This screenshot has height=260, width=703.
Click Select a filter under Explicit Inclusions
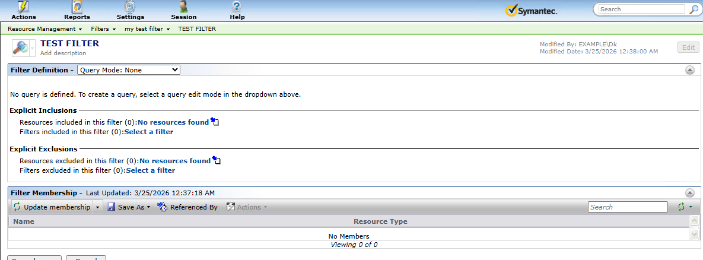148,132
